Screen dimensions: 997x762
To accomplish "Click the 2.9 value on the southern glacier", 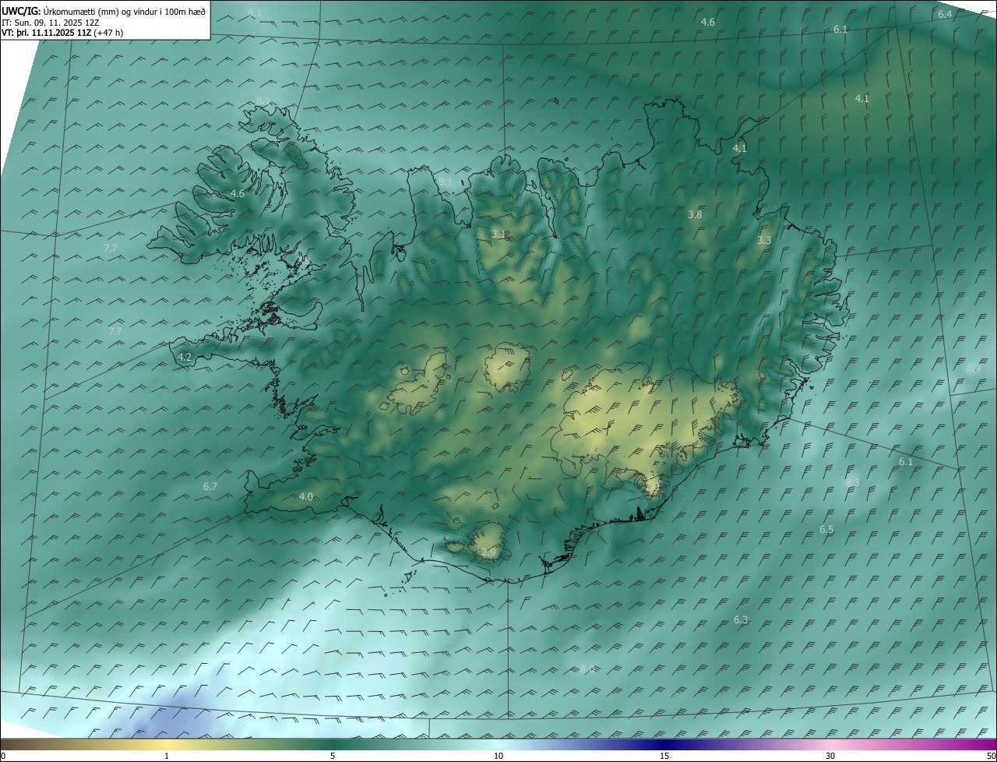I will 488,552.
